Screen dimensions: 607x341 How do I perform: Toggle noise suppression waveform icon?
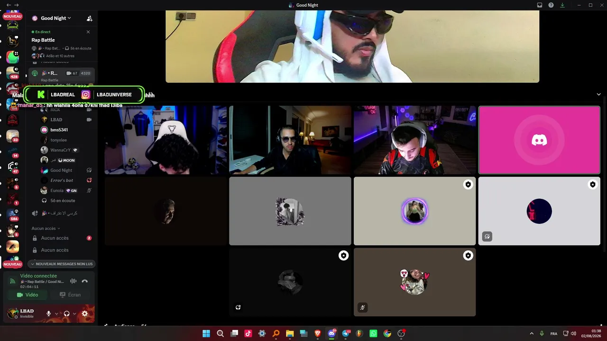73,281
